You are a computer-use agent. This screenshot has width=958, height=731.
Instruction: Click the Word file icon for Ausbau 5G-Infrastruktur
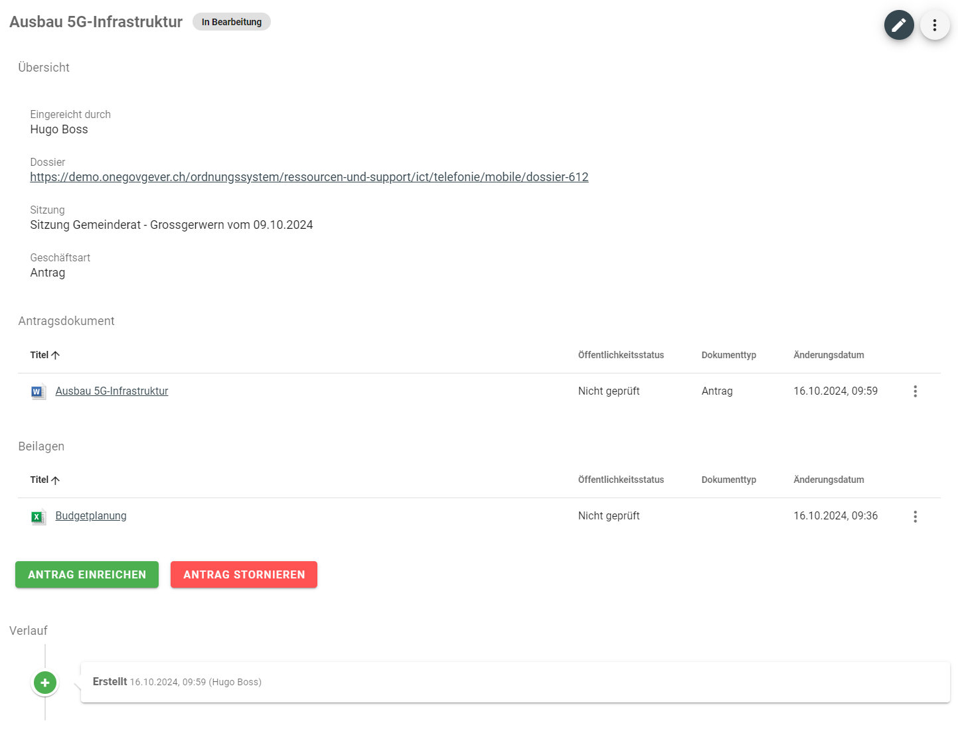tap(39, 392)
